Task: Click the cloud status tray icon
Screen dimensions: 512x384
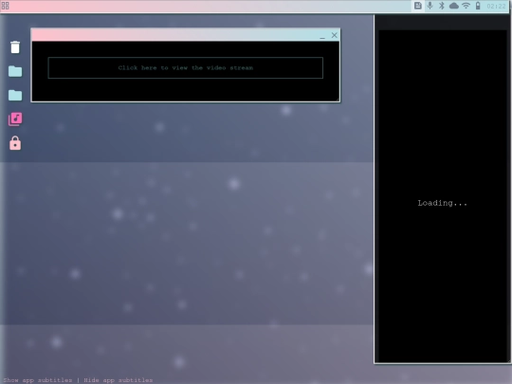Action: (x=454, y=6)
